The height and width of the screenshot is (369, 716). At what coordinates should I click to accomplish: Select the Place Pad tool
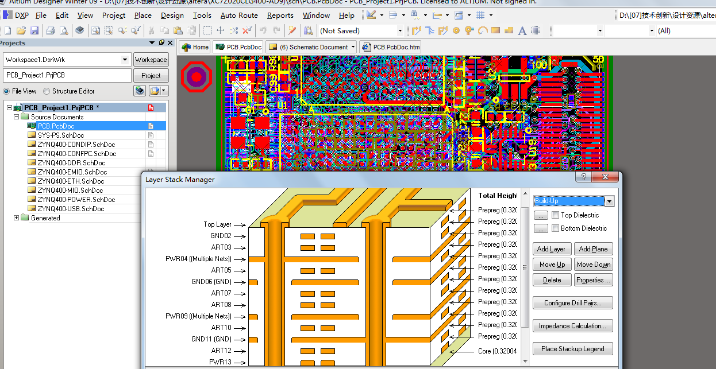(x=456, y=30)
